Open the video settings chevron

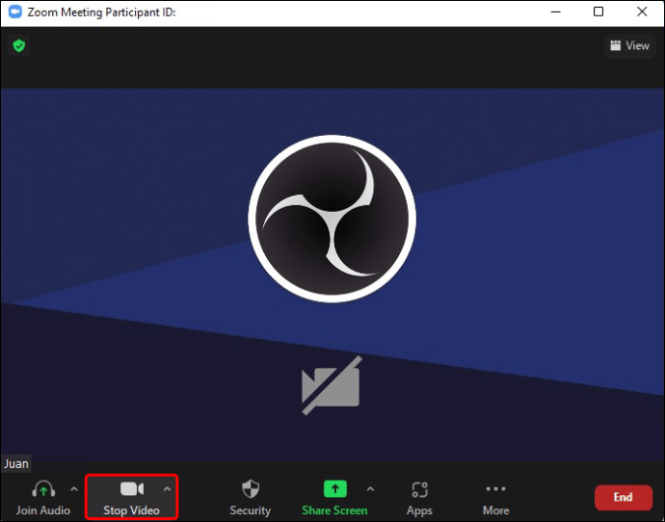pyautogui.click(x=167, y=489)
